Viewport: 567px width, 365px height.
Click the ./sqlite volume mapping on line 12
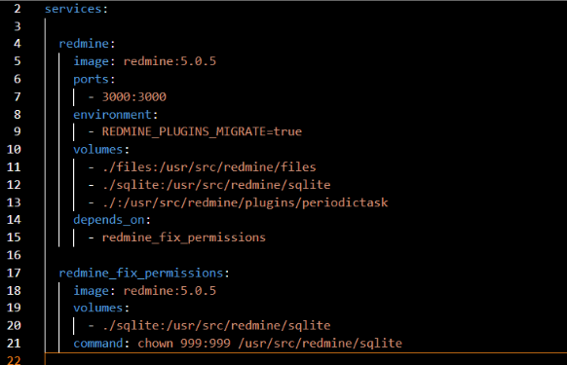[216, 185]
